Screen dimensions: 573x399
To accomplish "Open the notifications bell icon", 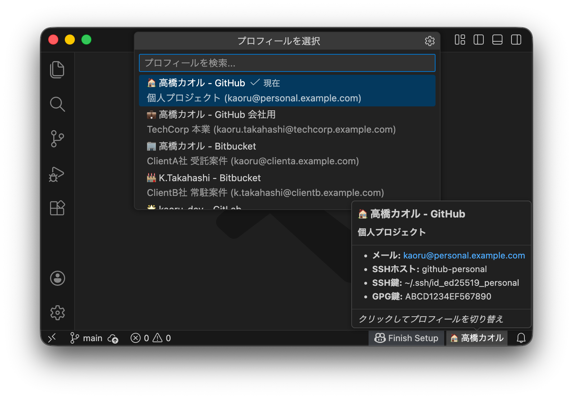I will pyautogui.click(x=521, y=338).
